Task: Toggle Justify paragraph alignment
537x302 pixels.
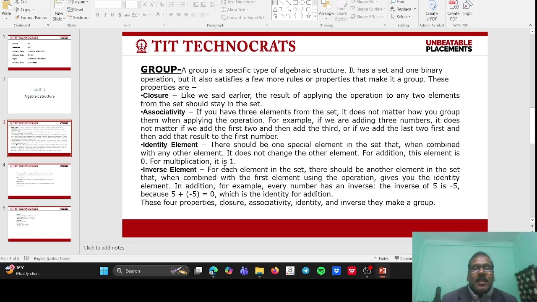Action: (193, 15)
